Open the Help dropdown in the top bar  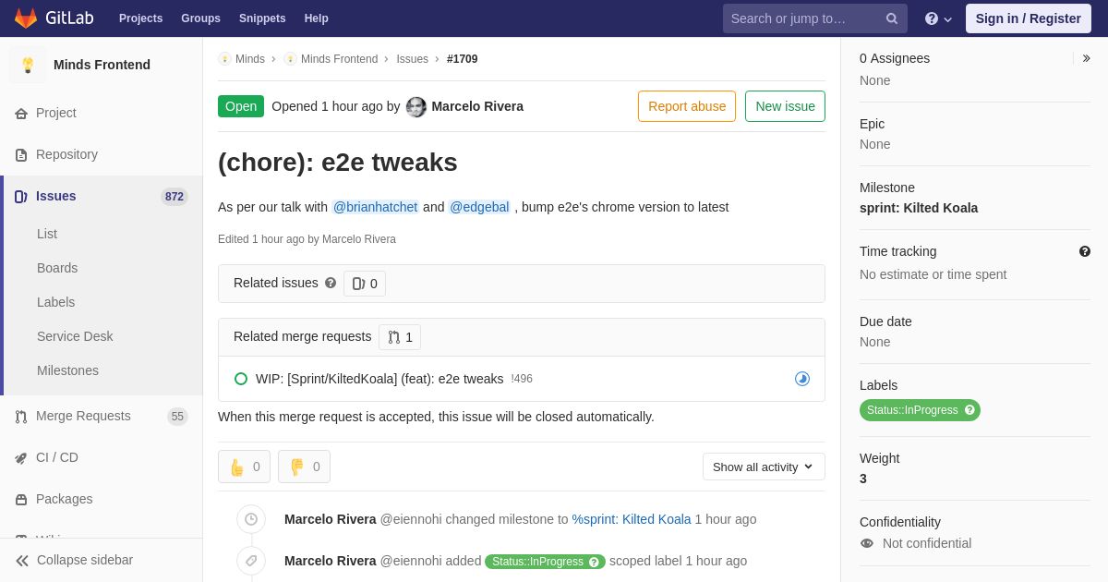[x=937, y=18]
